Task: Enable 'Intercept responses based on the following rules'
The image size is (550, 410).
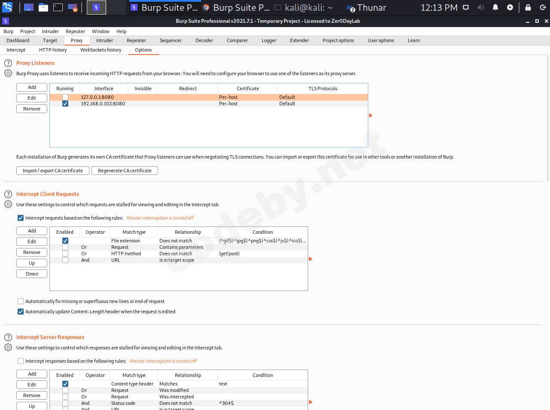Action: tap(21, 361)
